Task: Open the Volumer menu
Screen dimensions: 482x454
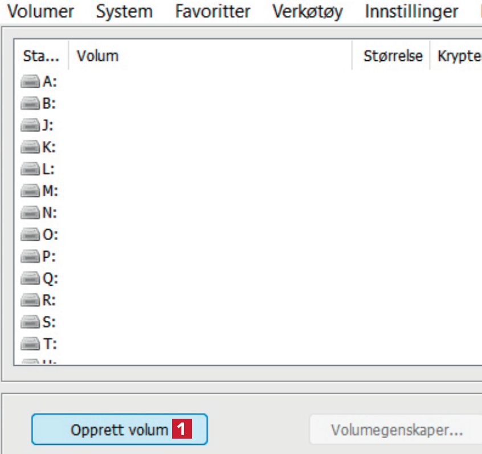Action: tap(41, 11)
